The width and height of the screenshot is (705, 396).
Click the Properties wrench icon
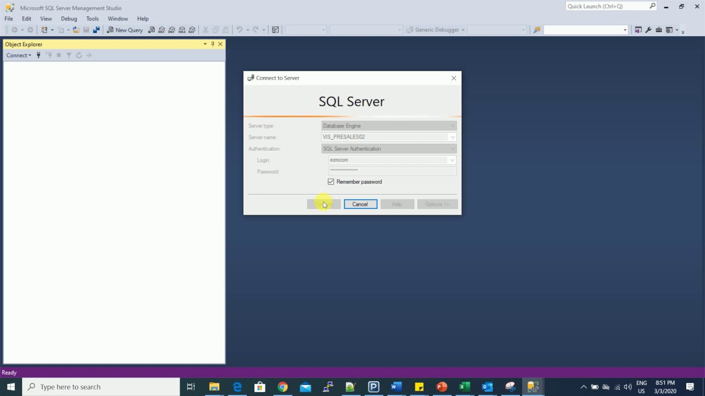[x=648, y=30]
